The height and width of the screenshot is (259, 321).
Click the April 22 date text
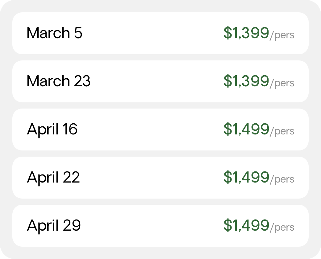pyautogui.click(x=53, y=178)
